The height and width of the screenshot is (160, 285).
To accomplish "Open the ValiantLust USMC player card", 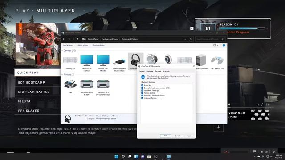I will tap(248, 115).
